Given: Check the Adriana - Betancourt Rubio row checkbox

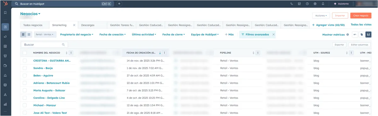Looking at the screenshot, I should [25, 83].
